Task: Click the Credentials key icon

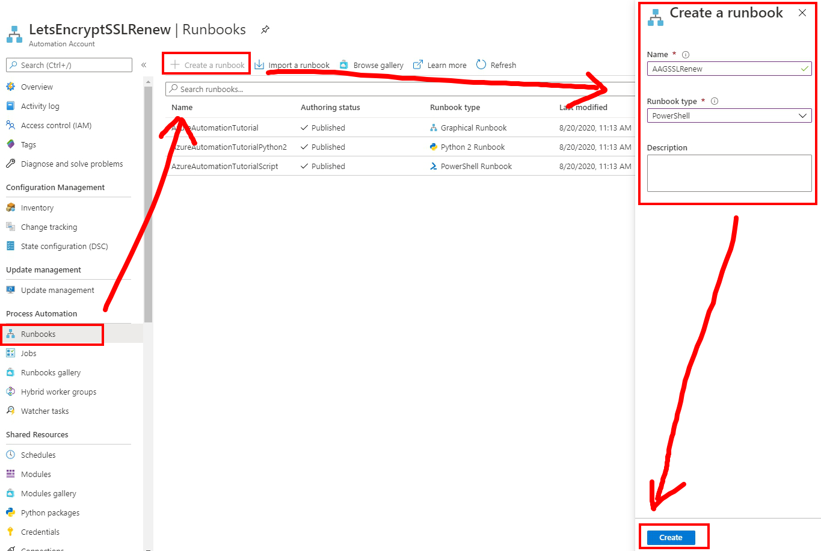Action: [x=10, y=532]
